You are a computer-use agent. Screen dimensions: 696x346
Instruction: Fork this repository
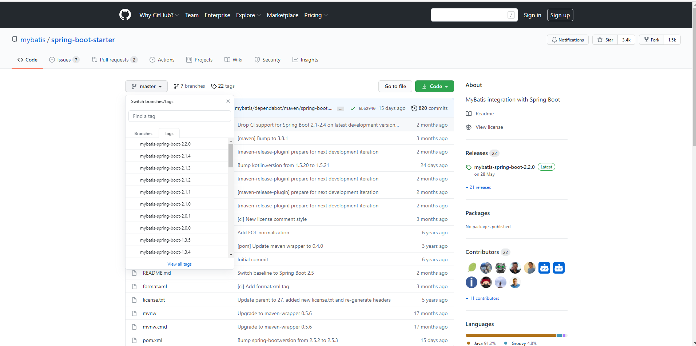[x=651, y=40]
